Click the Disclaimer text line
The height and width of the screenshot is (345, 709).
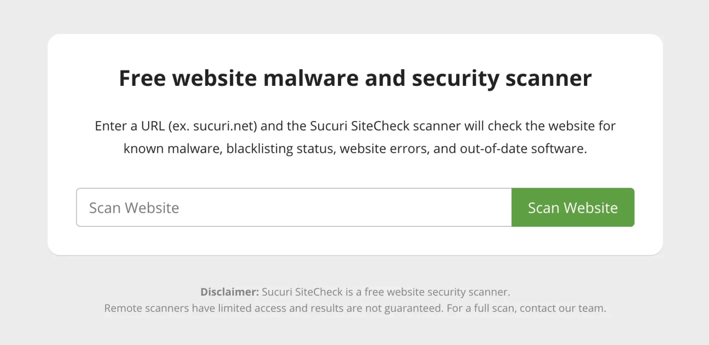(354, 291)
